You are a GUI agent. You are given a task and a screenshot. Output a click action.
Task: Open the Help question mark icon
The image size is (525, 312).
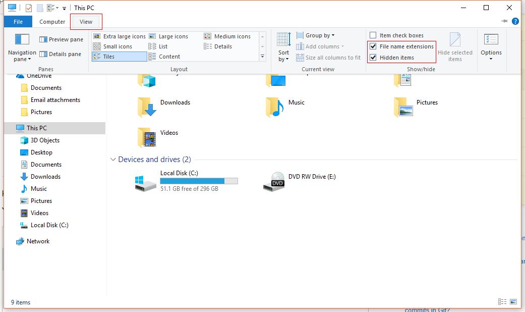tap(515, 21)
